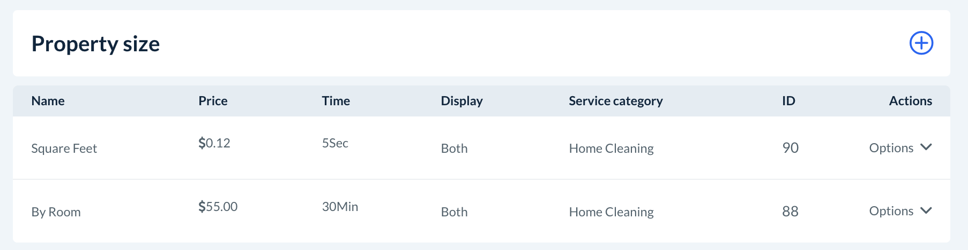Click the $0.12 price value
The width and height of the screenshot is (968, 250).
[214, 143]
